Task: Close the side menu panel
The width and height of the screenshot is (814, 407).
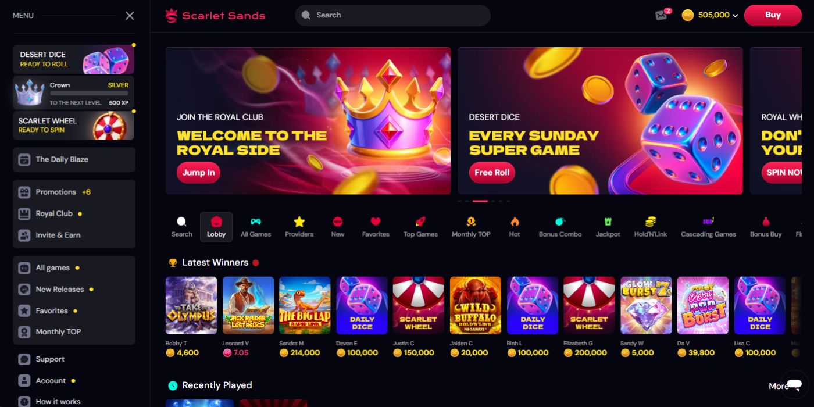Action: pyautogui.click(x=130, y=16)
